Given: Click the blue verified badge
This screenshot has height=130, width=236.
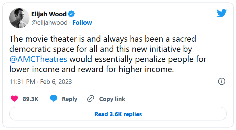Looking at the screenshot, I should pyautogui.click(x=72, y=14).
